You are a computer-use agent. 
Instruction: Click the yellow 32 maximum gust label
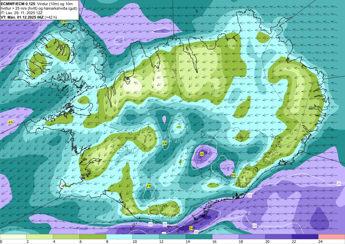(x=202, y=154)
